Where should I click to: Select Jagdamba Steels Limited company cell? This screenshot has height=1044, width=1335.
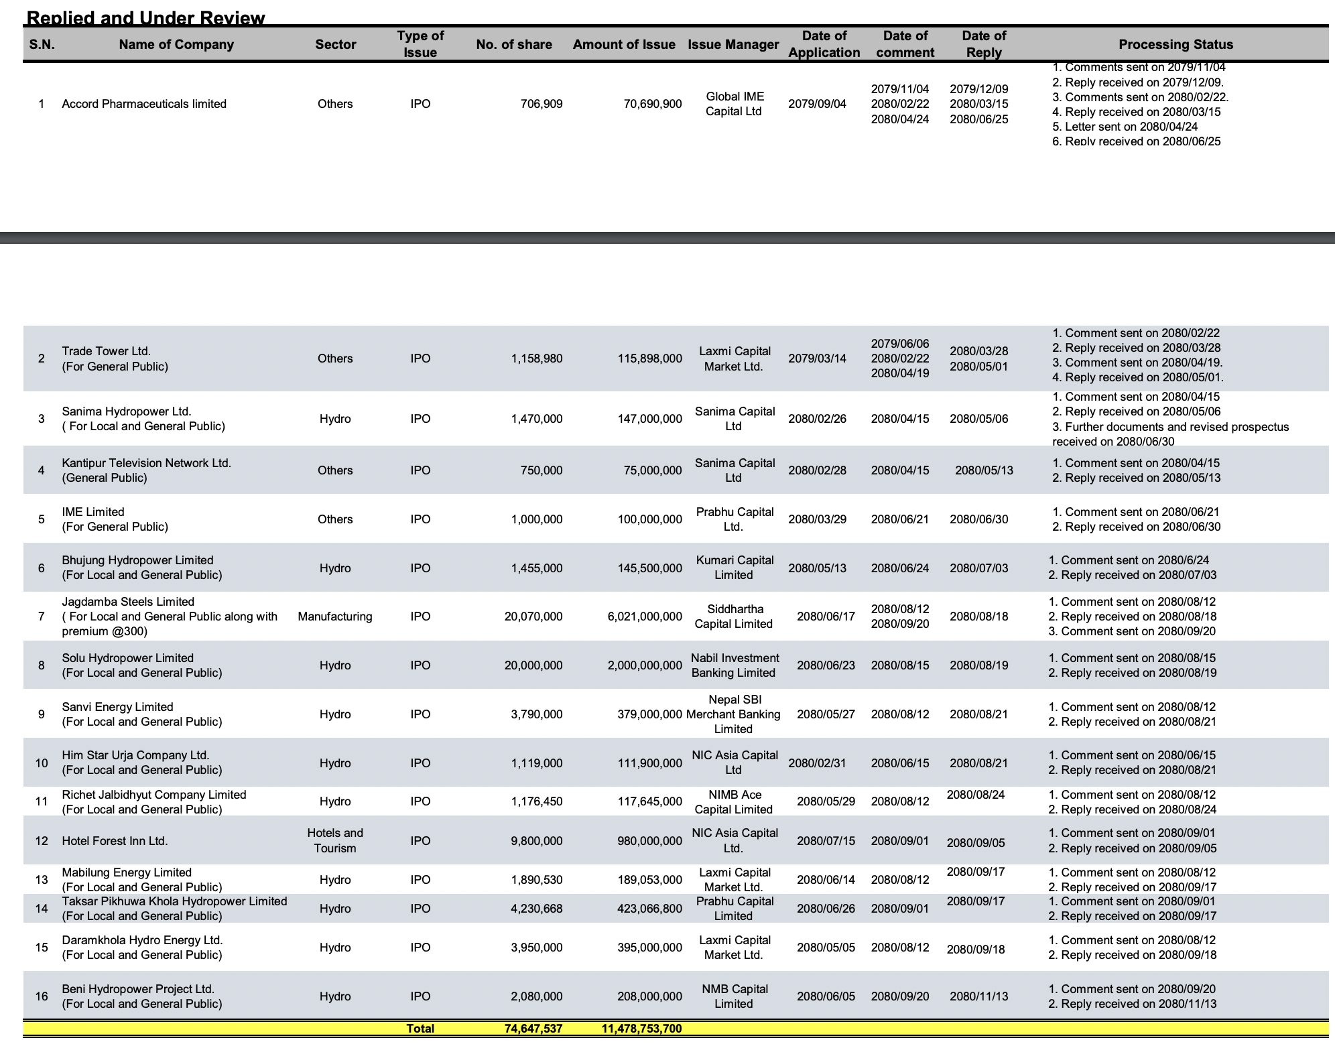click(128, 602)
